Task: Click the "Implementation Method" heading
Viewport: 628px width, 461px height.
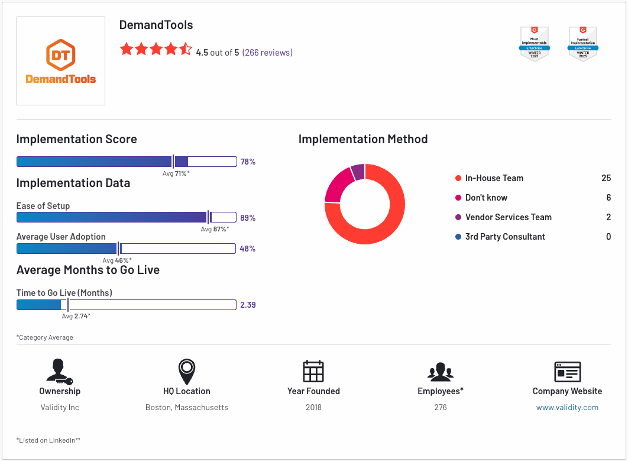Action: point(363,139)
